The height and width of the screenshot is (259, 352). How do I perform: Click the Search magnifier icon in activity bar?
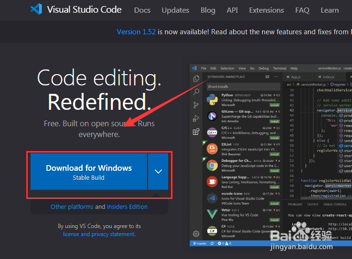pyautogui.click(x=196, y=91)
